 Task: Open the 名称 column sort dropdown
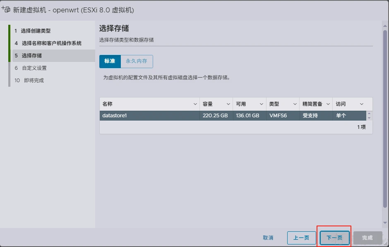(195, 104)
